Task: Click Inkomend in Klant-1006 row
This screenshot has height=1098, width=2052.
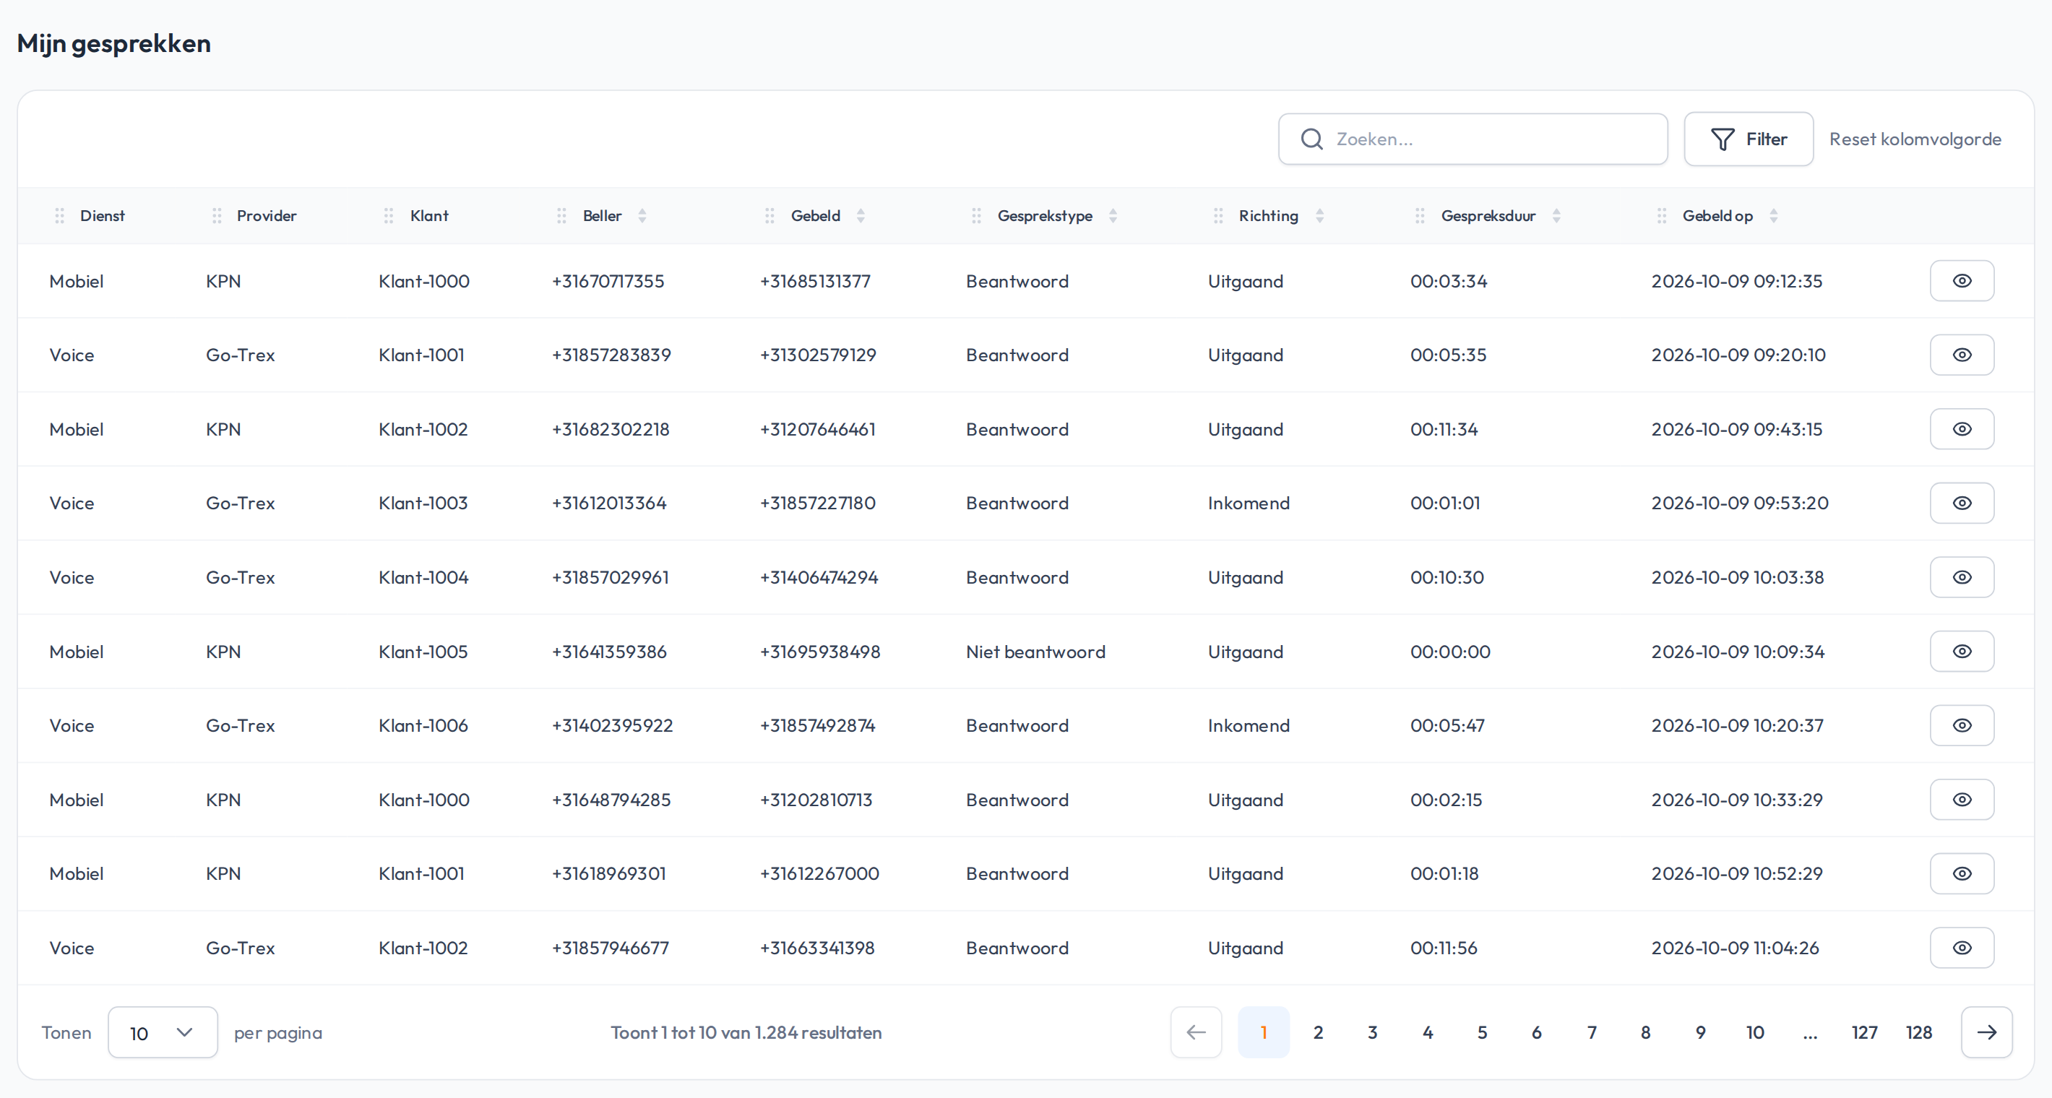Action: (1249, 725)
